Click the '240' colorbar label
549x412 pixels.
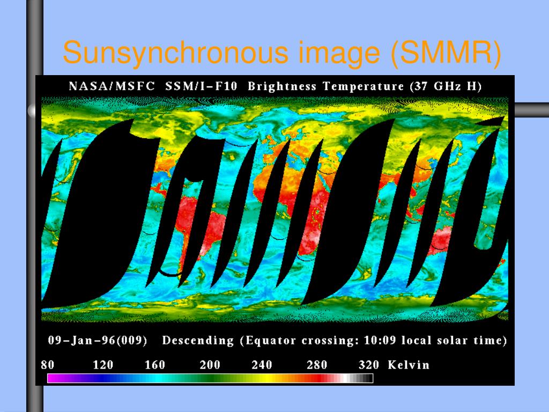tap(262, 365)
